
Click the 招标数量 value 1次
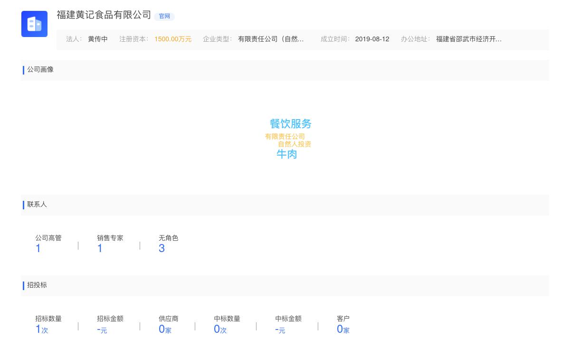41,329
